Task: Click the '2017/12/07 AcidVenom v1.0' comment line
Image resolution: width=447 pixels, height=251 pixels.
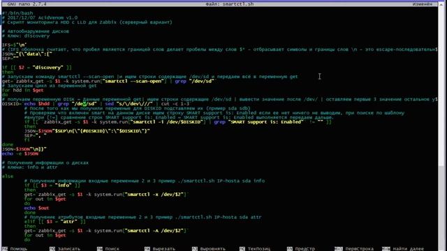Action: tap(40, 17)
